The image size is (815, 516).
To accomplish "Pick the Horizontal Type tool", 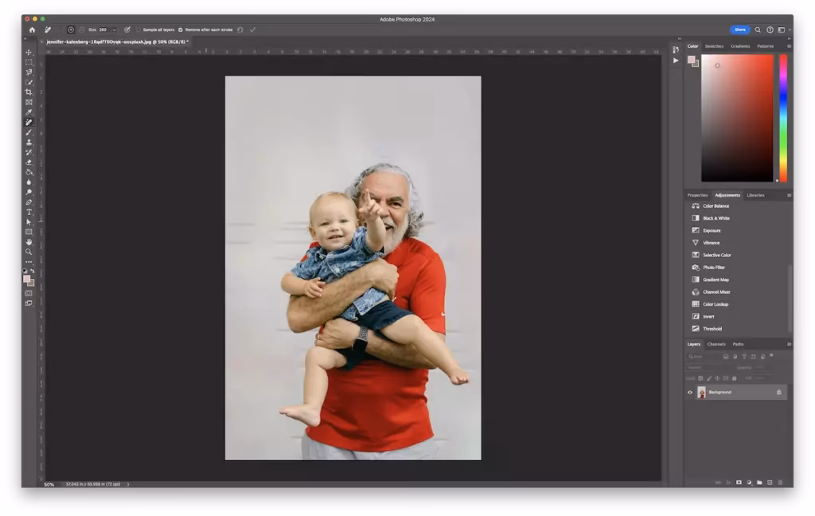I will point(29,212).
